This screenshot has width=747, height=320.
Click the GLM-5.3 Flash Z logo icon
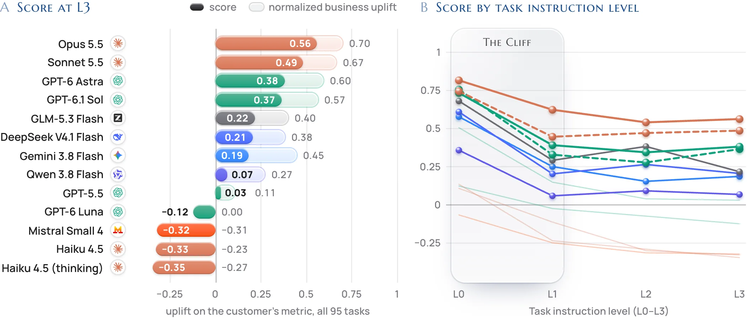tap(118, 118)
